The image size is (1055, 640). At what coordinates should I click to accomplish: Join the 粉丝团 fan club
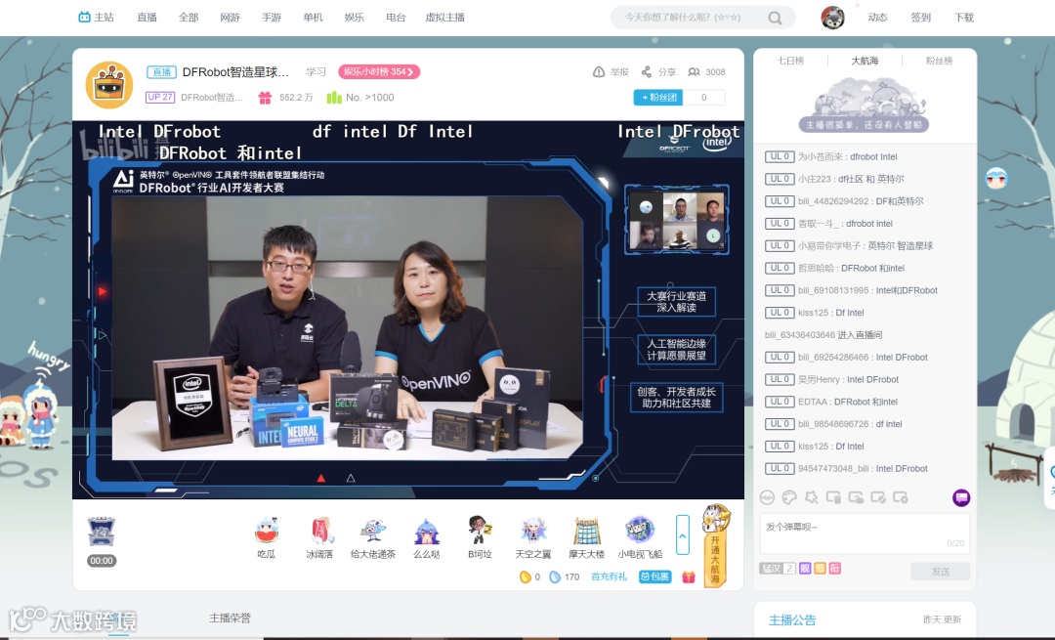[x=658, y=98]
